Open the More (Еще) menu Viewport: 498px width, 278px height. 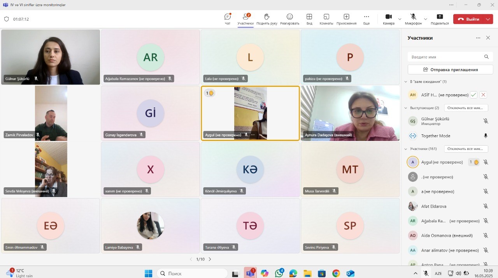point(366,18)
